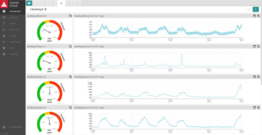The height and width of the screenshot is (135, 262).
Task: Click the Aranet Cloud logo
Action: [x=4, y=4]
